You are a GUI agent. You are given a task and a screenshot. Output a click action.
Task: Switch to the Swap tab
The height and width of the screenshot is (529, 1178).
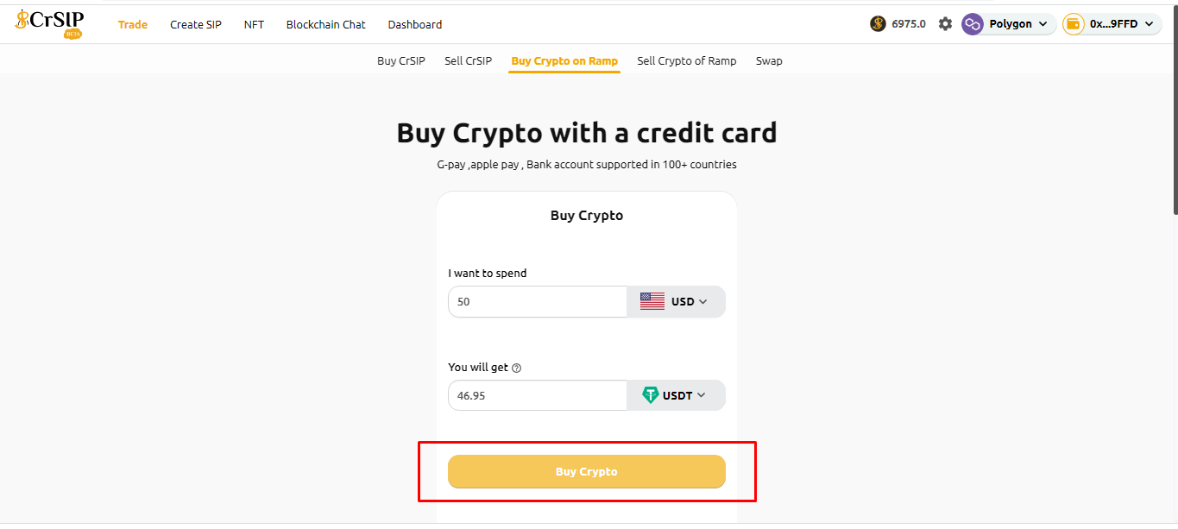769,61
